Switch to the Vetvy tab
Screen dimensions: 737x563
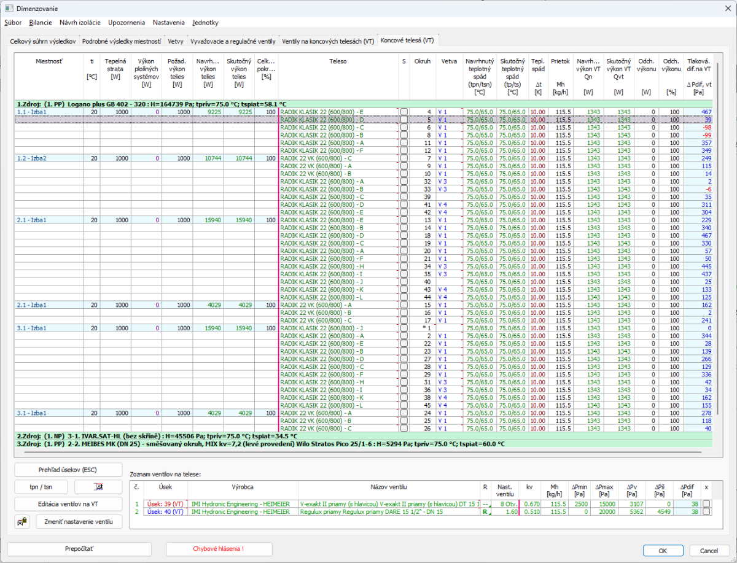pyautogui.click(x=176, y=41)
